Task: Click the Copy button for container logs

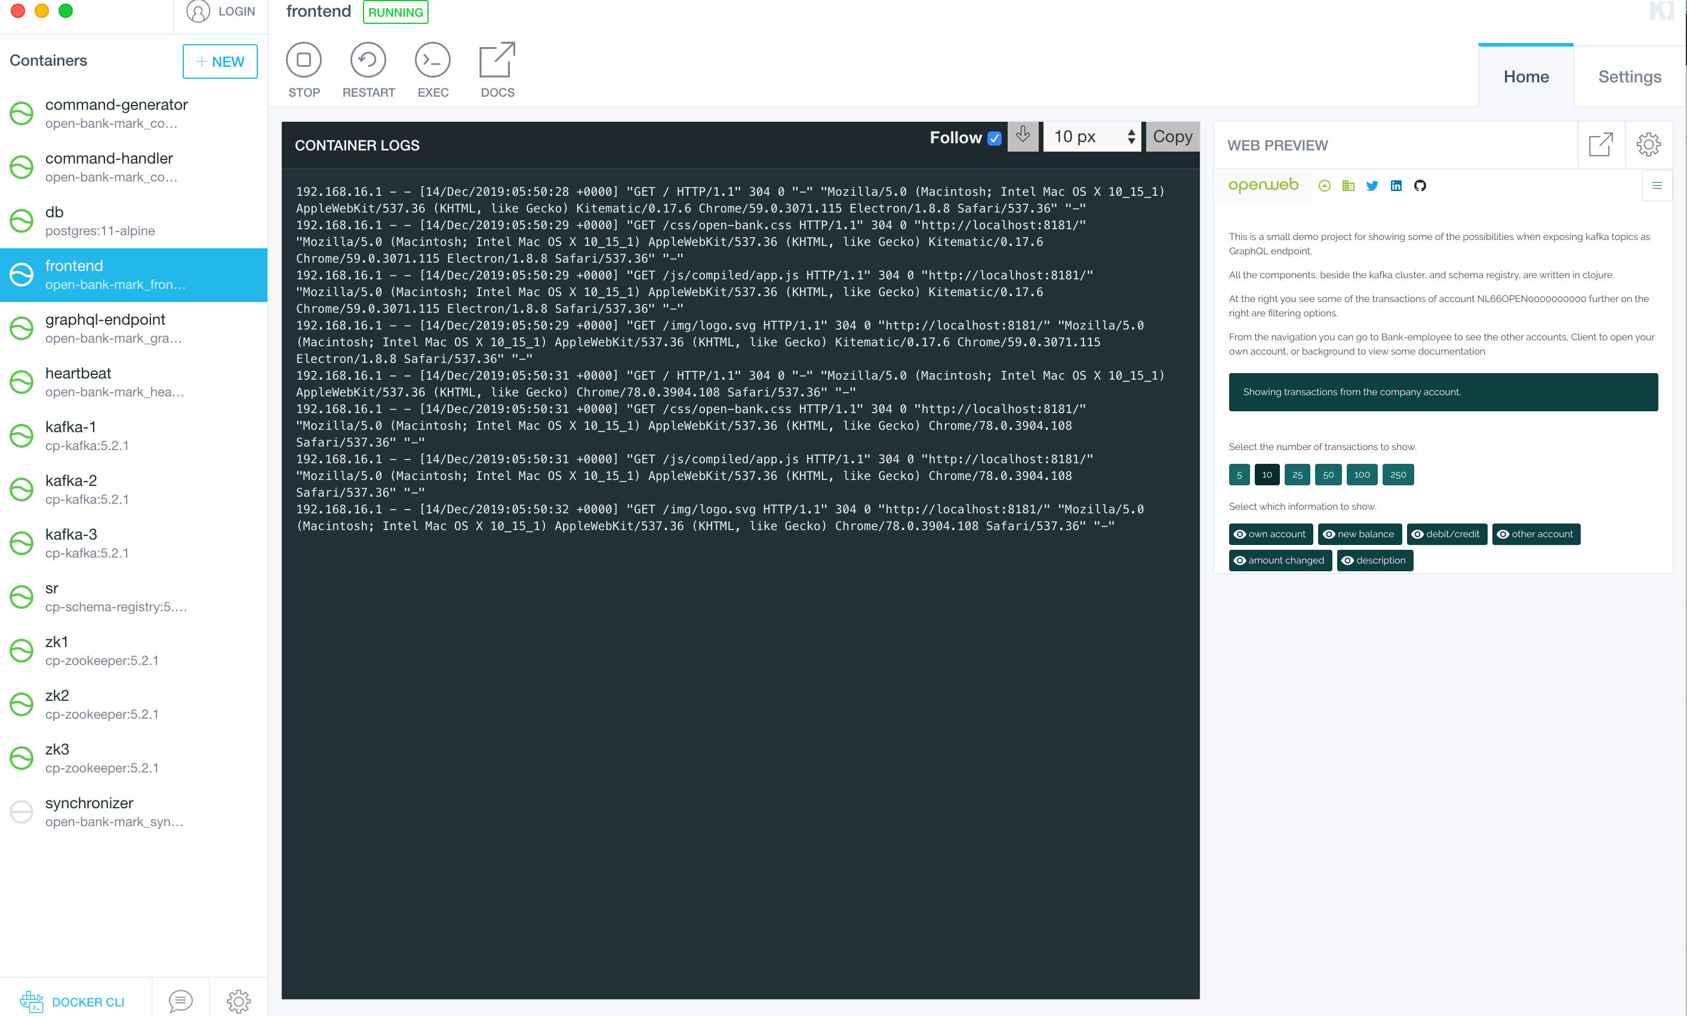Action: tap(1172, 136)
